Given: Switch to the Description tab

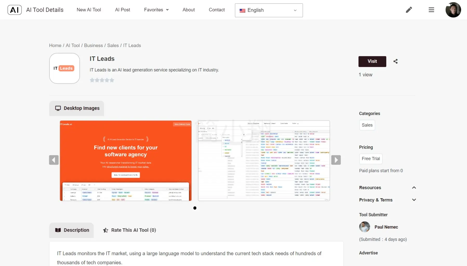Looking at the screenshot, I should coord(71,230).
